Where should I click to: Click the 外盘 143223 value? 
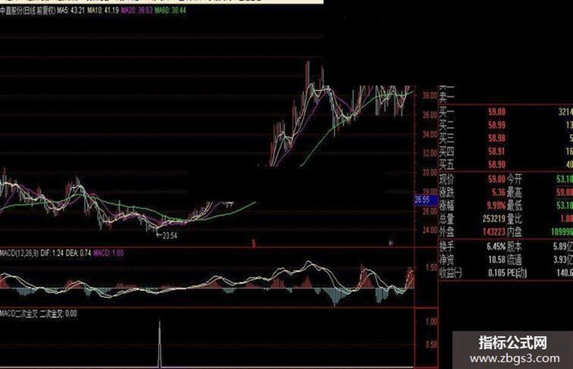tap(494, 232)
